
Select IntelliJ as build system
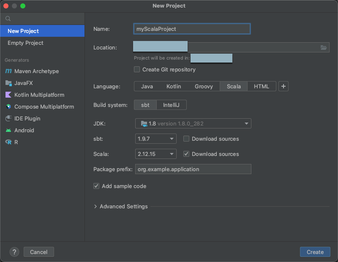171,105
